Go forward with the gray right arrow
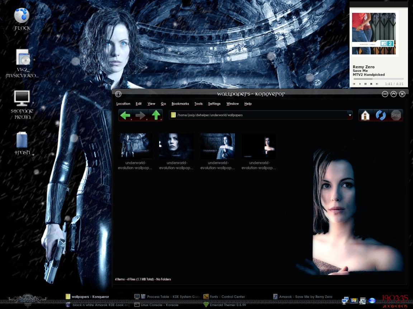 click(x=140, y=115)
